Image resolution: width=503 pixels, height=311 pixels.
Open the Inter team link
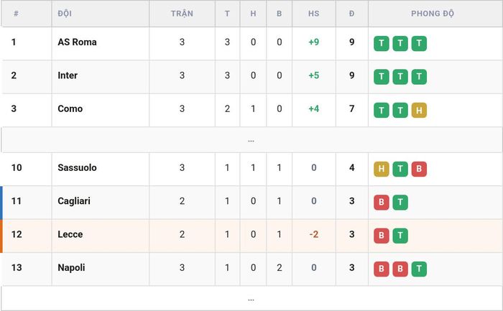pos(68,75)
